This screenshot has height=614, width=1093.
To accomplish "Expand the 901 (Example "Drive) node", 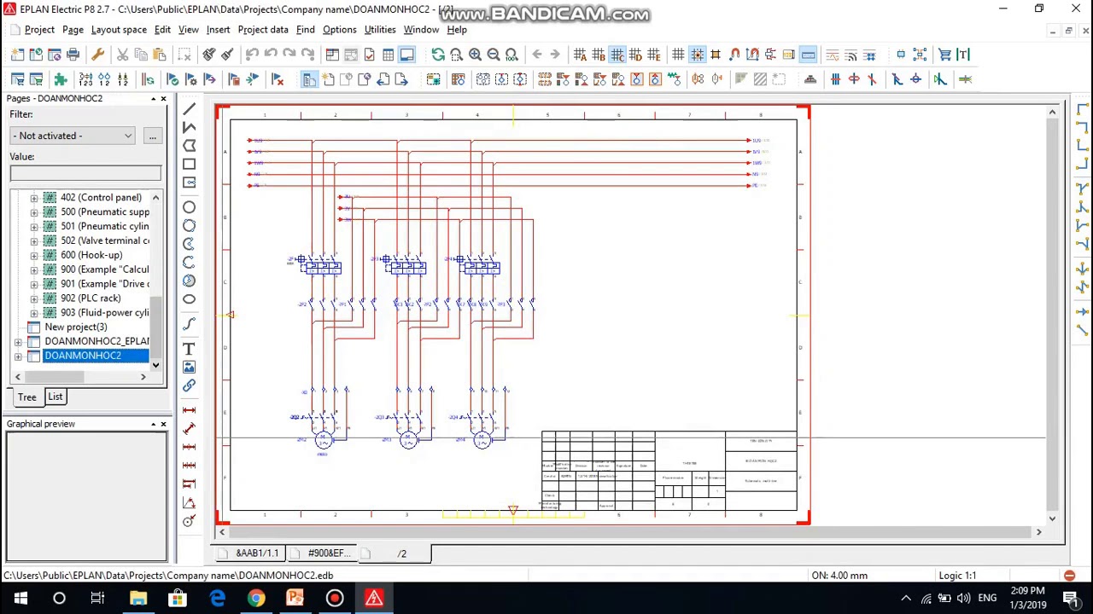I will (x=34, y=284).
